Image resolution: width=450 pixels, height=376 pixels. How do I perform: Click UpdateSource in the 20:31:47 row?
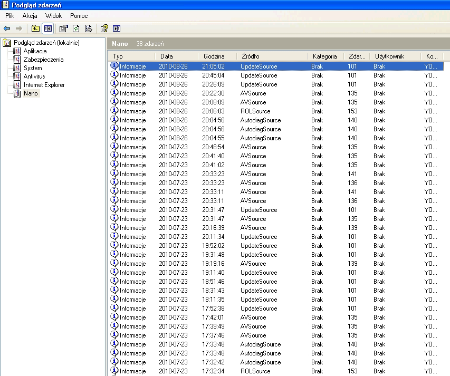(x=259, y=210)
